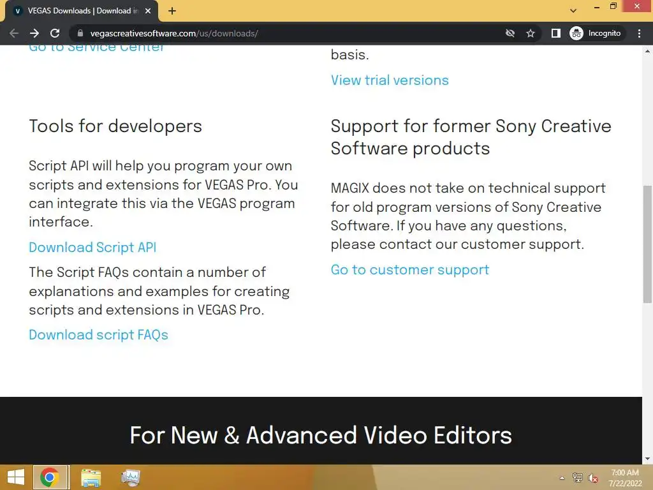Click the For New & Advanced Video Editors heading
Image resolution: width=653 pixels, height=490 pixels.
click(x=321, y=435)
